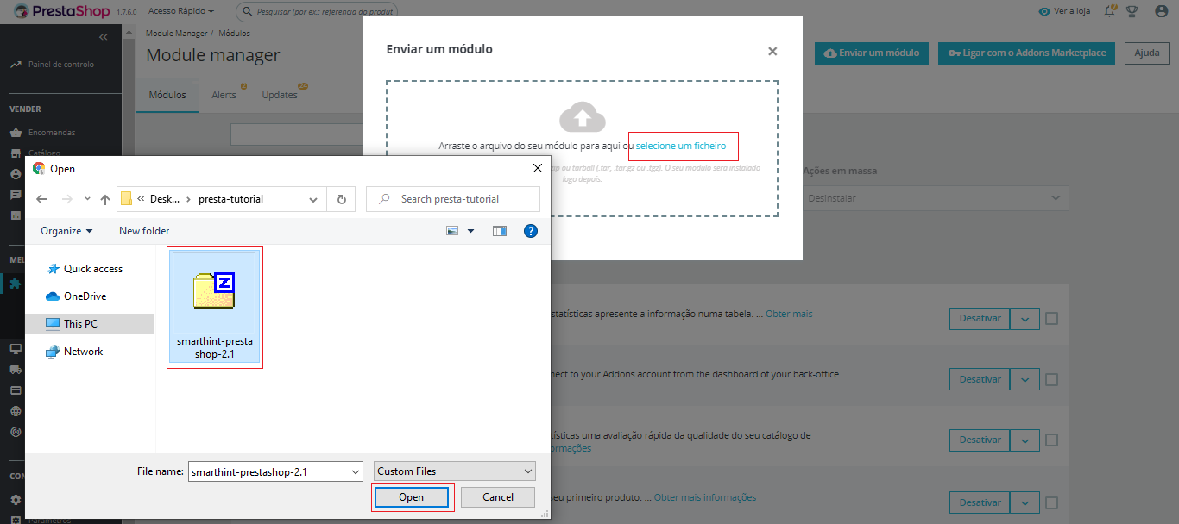Switch to the Updates tab

[281, 95]
